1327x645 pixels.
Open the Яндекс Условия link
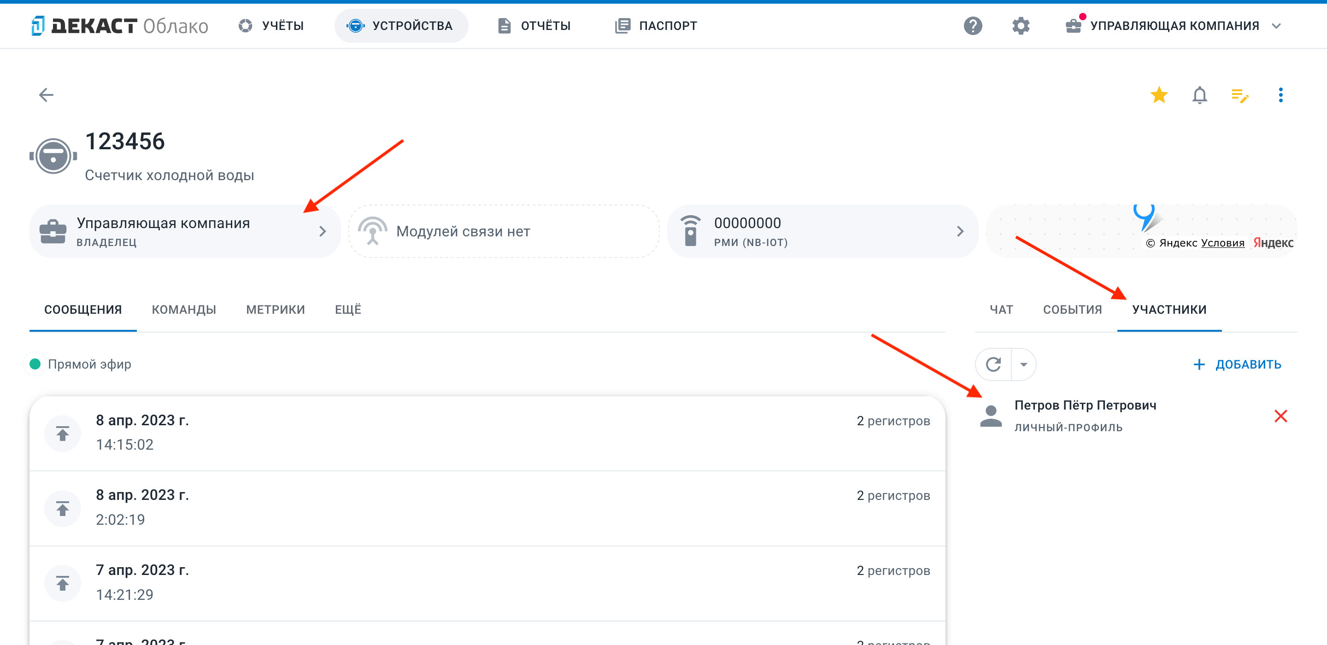(1222, 243)
